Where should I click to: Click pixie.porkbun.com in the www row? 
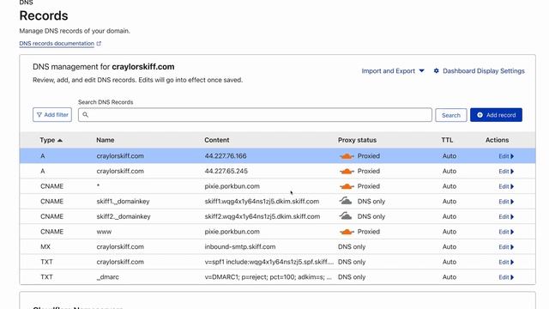(x=232, y=232)
